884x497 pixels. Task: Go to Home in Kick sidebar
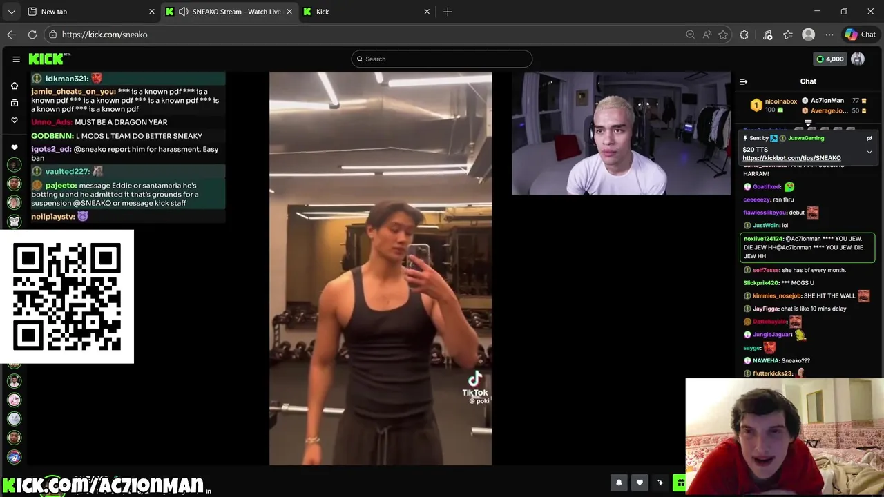[x=14, y=86]
